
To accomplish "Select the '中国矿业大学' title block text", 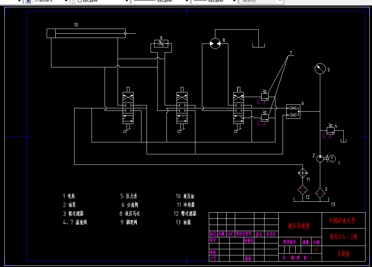I will 342,221.
